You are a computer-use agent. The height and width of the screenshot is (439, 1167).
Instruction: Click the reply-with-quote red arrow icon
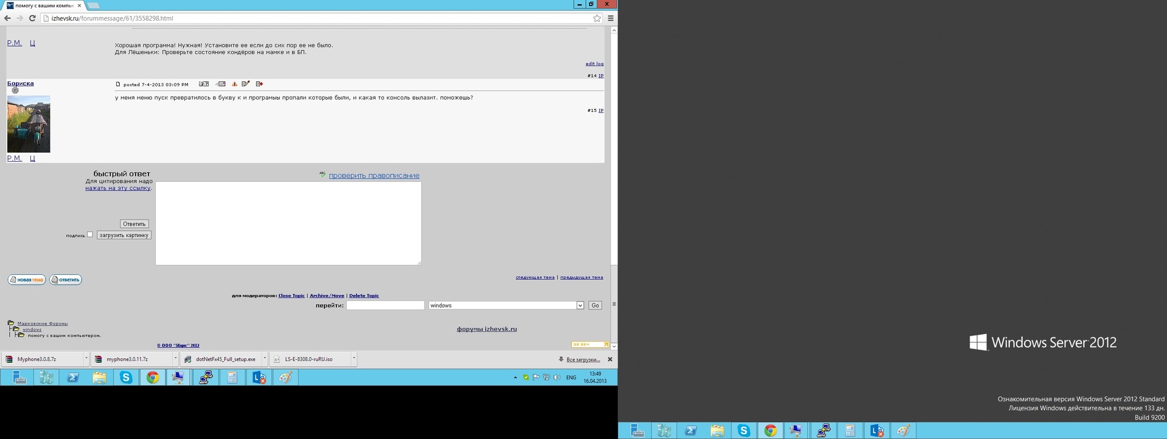tap(259, 84)
